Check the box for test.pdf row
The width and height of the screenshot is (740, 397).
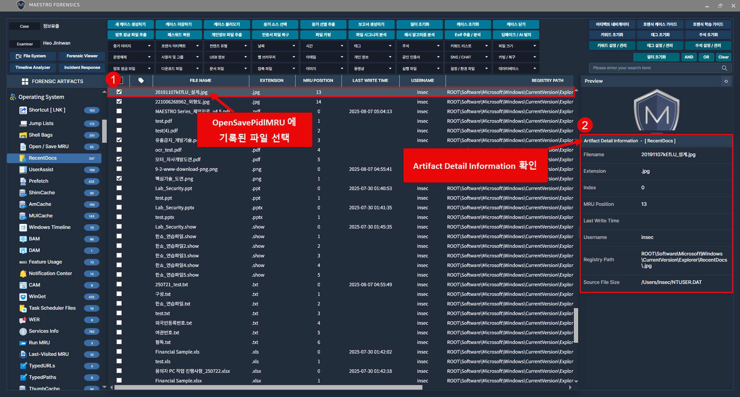(119, 121)
